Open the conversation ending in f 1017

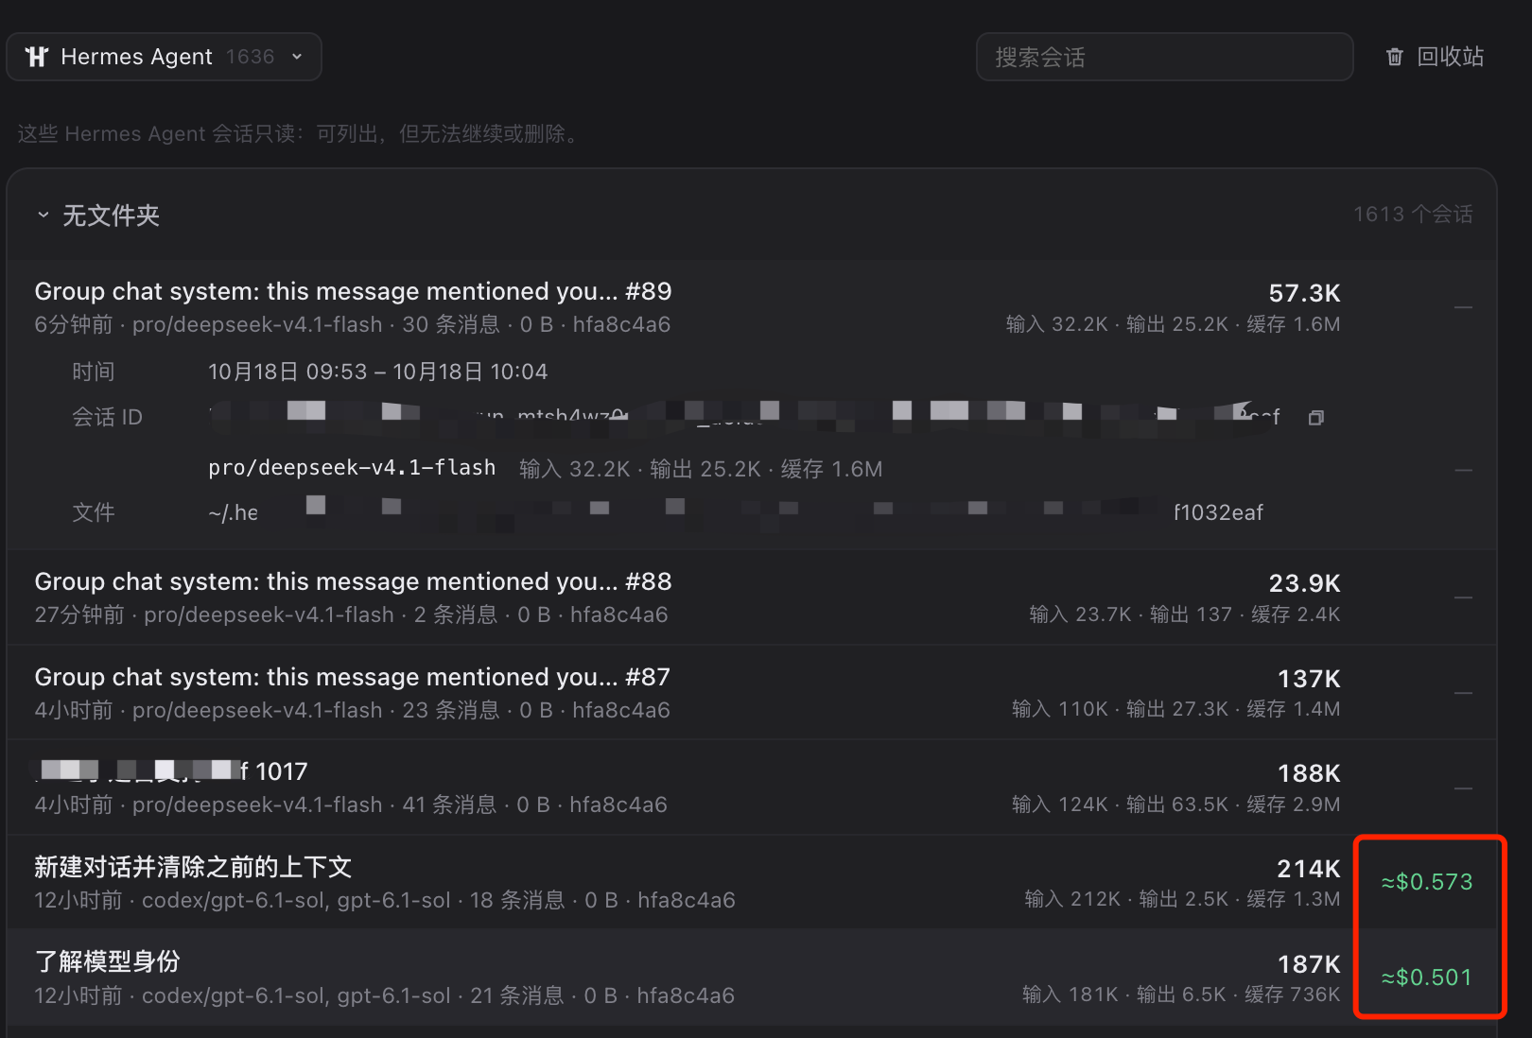(752, 787)
